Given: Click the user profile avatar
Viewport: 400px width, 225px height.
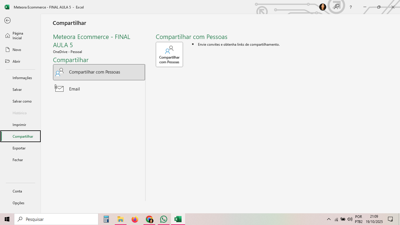Looking at the screenshot, I should (323, 7).
